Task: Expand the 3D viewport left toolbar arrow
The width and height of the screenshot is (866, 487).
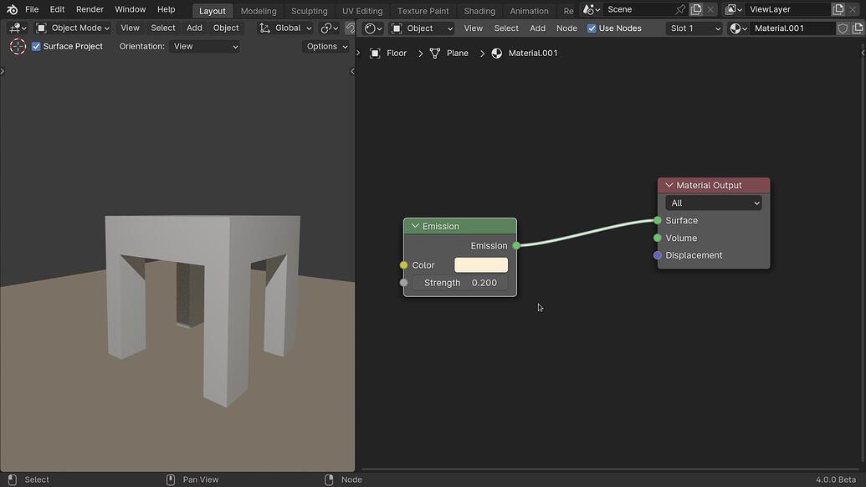Action: tap(3, 71)
